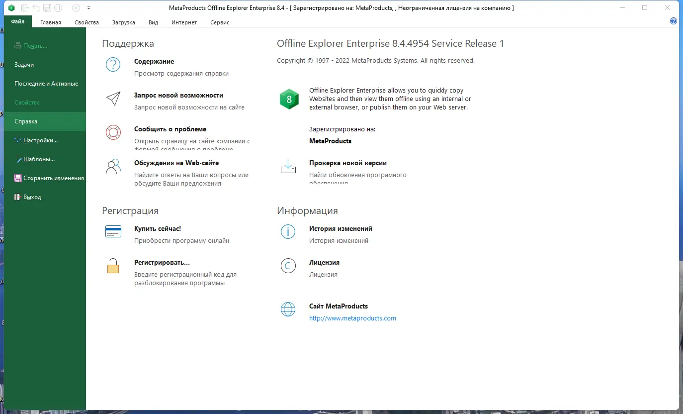683x414 pixels.
Task: Click the version line '8.4.4954 Service Release 1'
Action: coord(448,44)
